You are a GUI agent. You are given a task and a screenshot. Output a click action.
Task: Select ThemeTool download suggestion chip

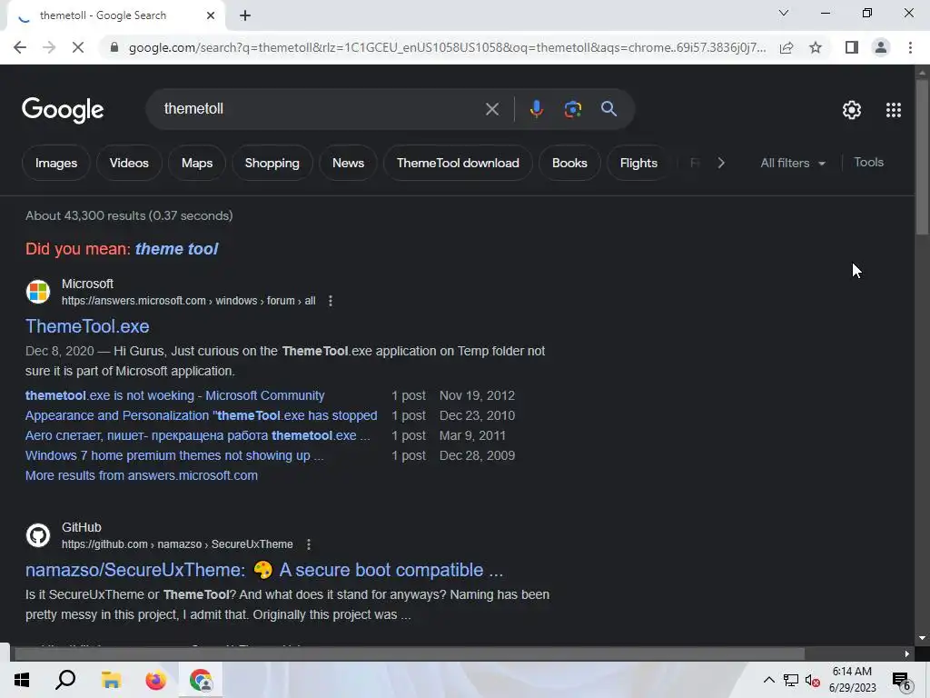pyautogui.click(x=458, y=163)
